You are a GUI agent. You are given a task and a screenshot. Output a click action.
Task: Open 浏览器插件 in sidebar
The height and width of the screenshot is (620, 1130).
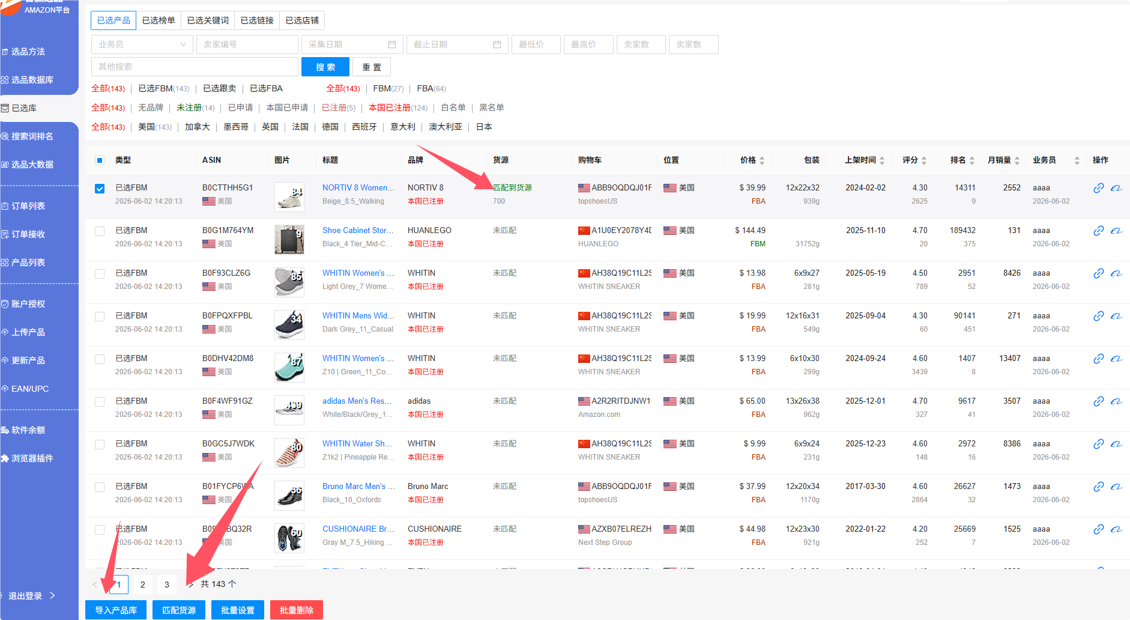tap(32, 458)
